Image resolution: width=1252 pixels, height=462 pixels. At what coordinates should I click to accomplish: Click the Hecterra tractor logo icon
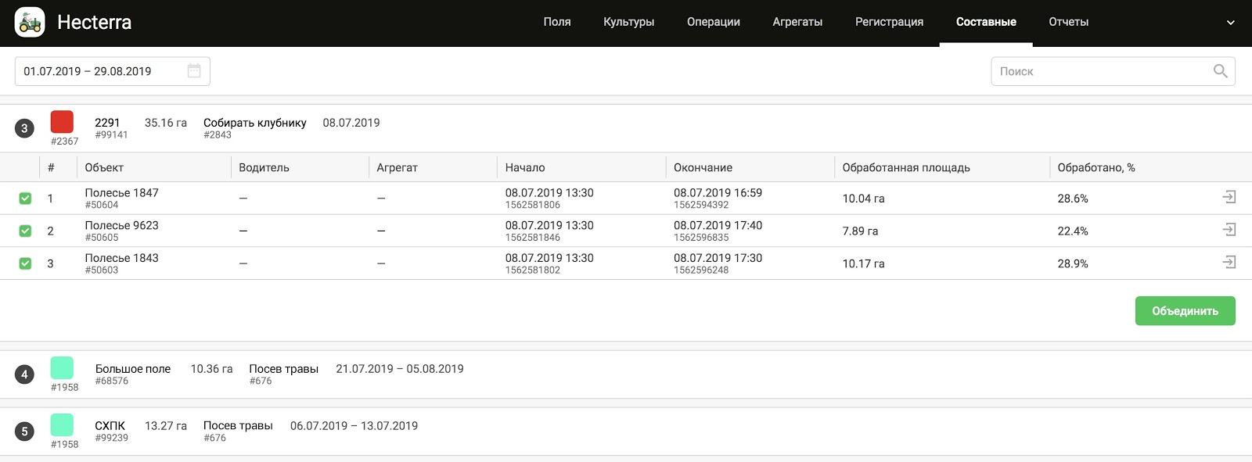(30, 23)
